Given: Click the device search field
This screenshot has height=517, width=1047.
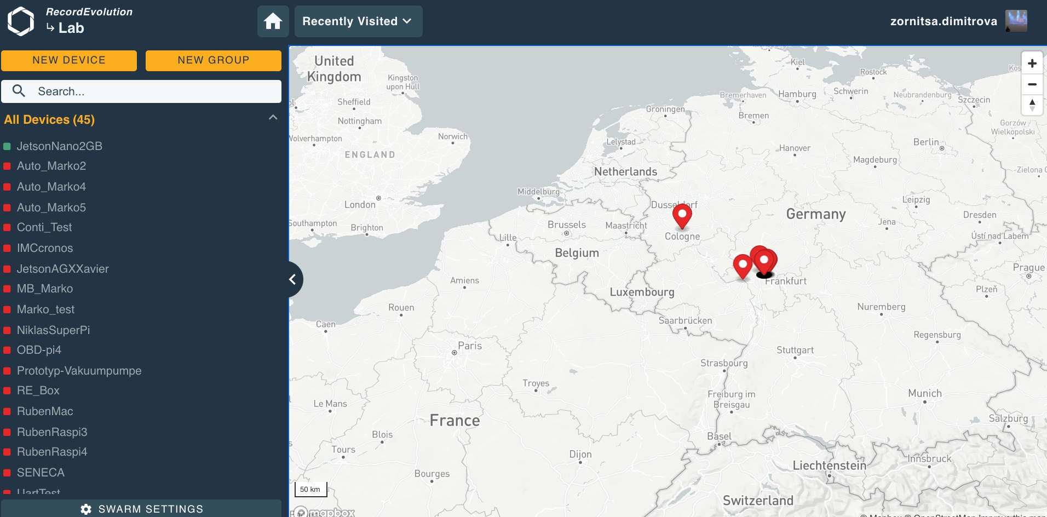Looking at the screenshot, I should click(141, 91).
